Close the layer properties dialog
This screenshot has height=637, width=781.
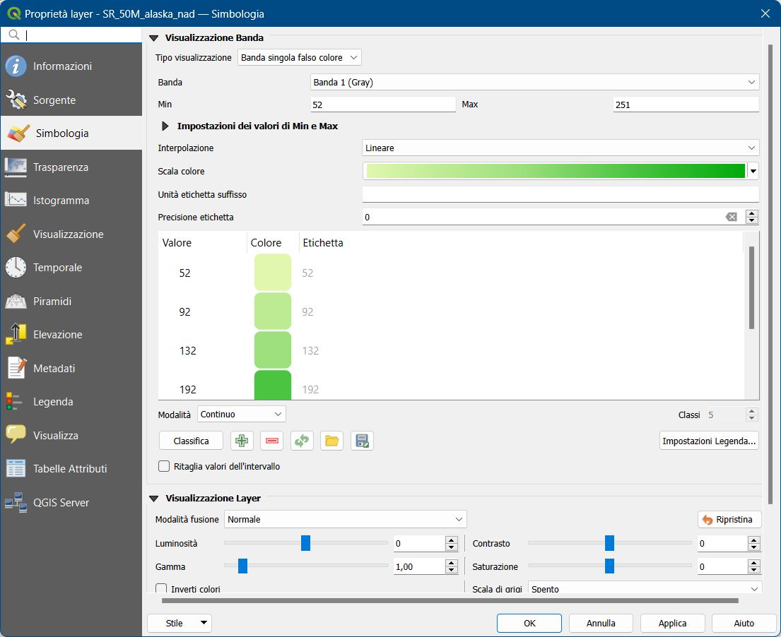point(765,13)
